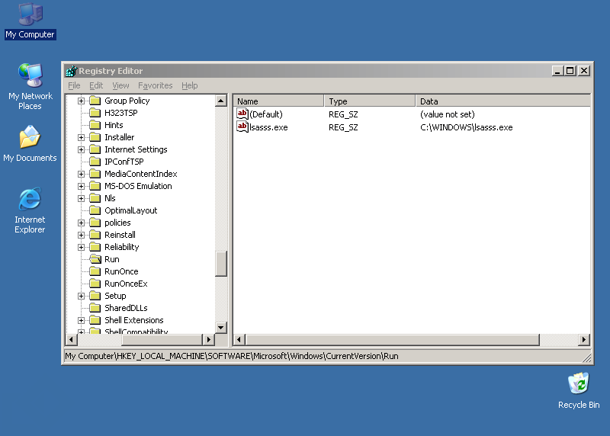Select the lsasss.exe value name
The image size is (610, 436).
coord(268,127)
